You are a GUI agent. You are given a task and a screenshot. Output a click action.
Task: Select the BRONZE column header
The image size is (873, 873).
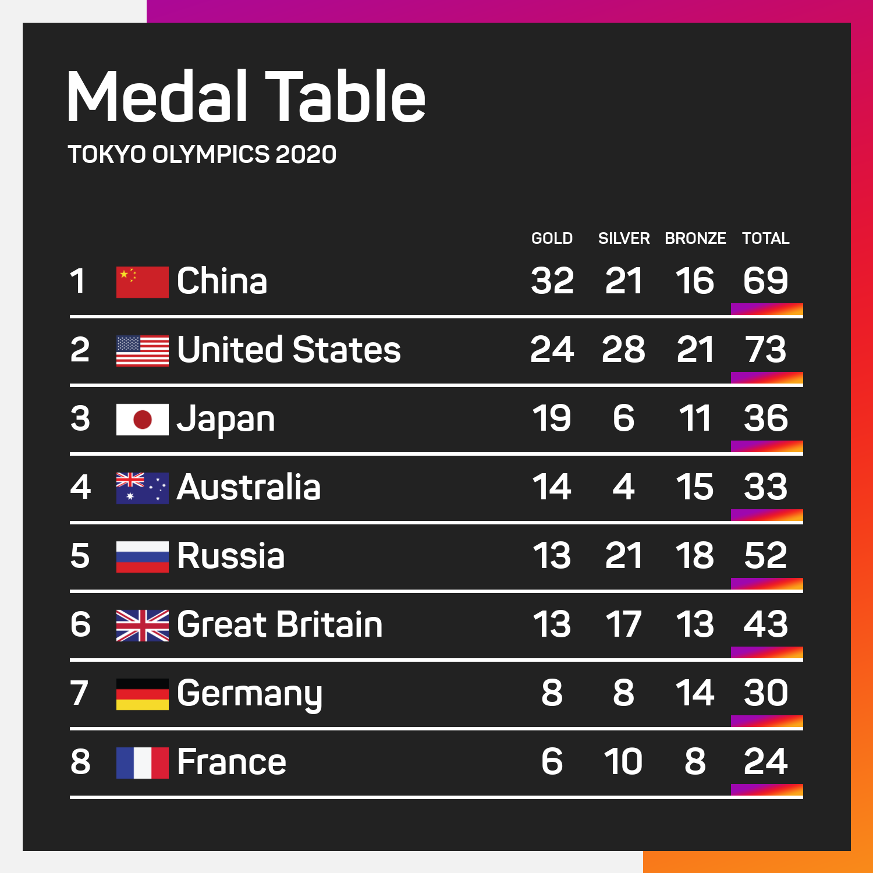[695, 239]
